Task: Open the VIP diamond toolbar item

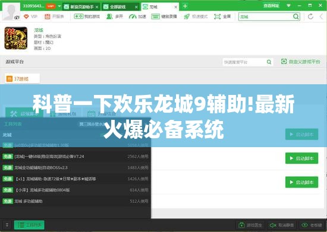Action: point(30,17)
